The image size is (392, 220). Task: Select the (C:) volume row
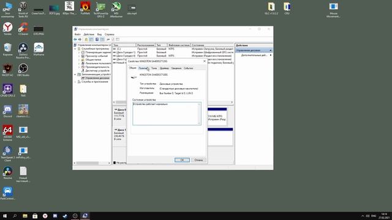(x=173, y=49)
